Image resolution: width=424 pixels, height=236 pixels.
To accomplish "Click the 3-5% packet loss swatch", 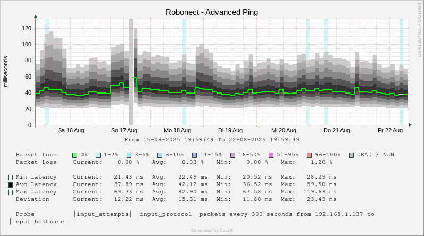I will click(x=129, y=155).
